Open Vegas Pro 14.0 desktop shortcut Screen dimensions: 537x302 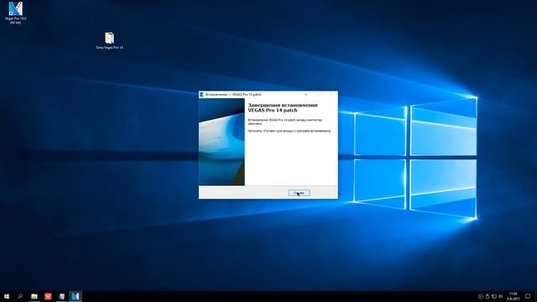point(15,13)
